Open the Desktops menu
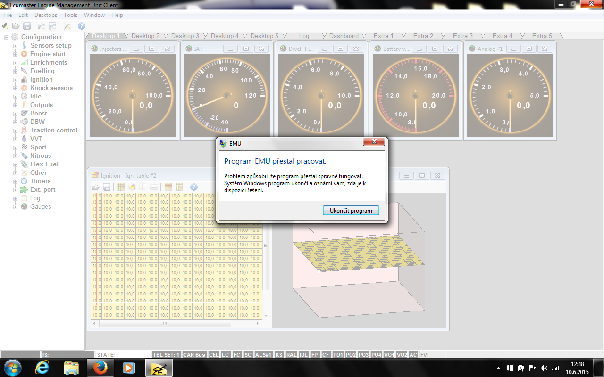This screenshot has width=604, height=377. pos(46,15)
